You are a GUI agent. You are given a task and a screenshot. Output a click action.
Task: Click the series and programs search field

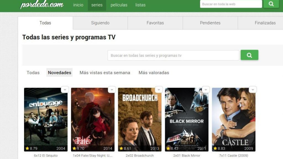[x=173, y=55]
